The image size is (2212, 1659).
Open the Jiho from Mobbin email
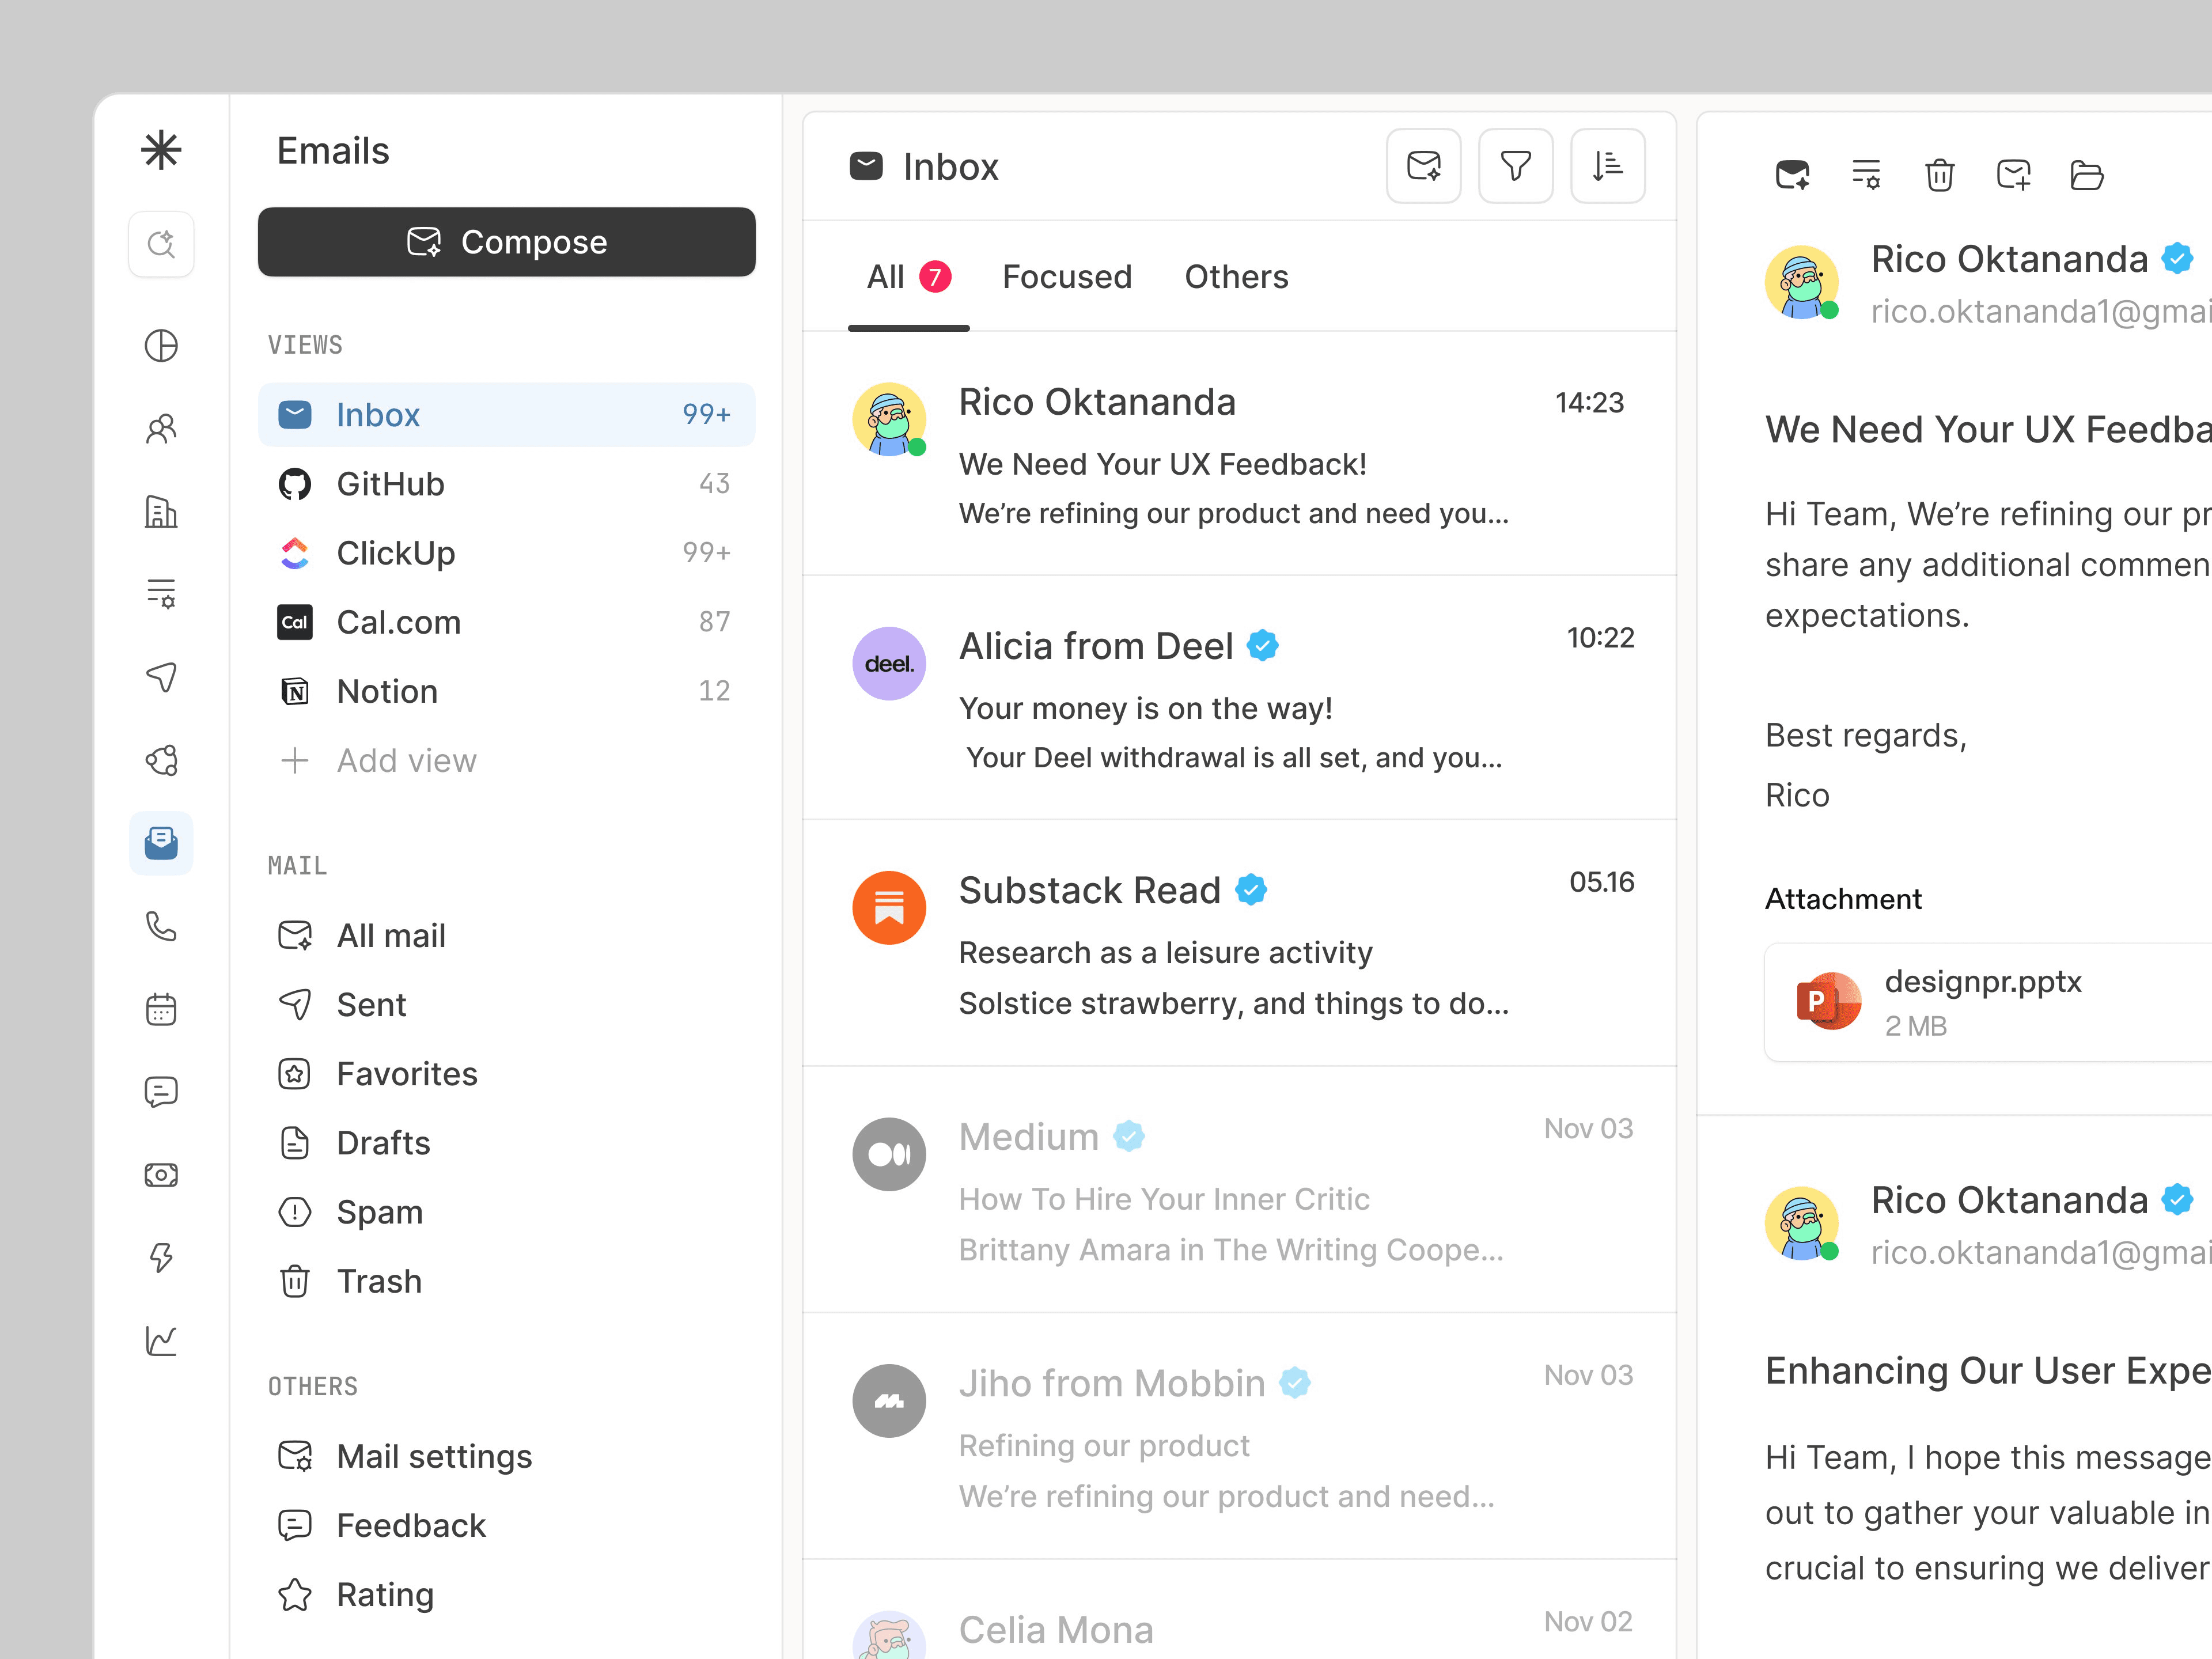[1239, 1436]
